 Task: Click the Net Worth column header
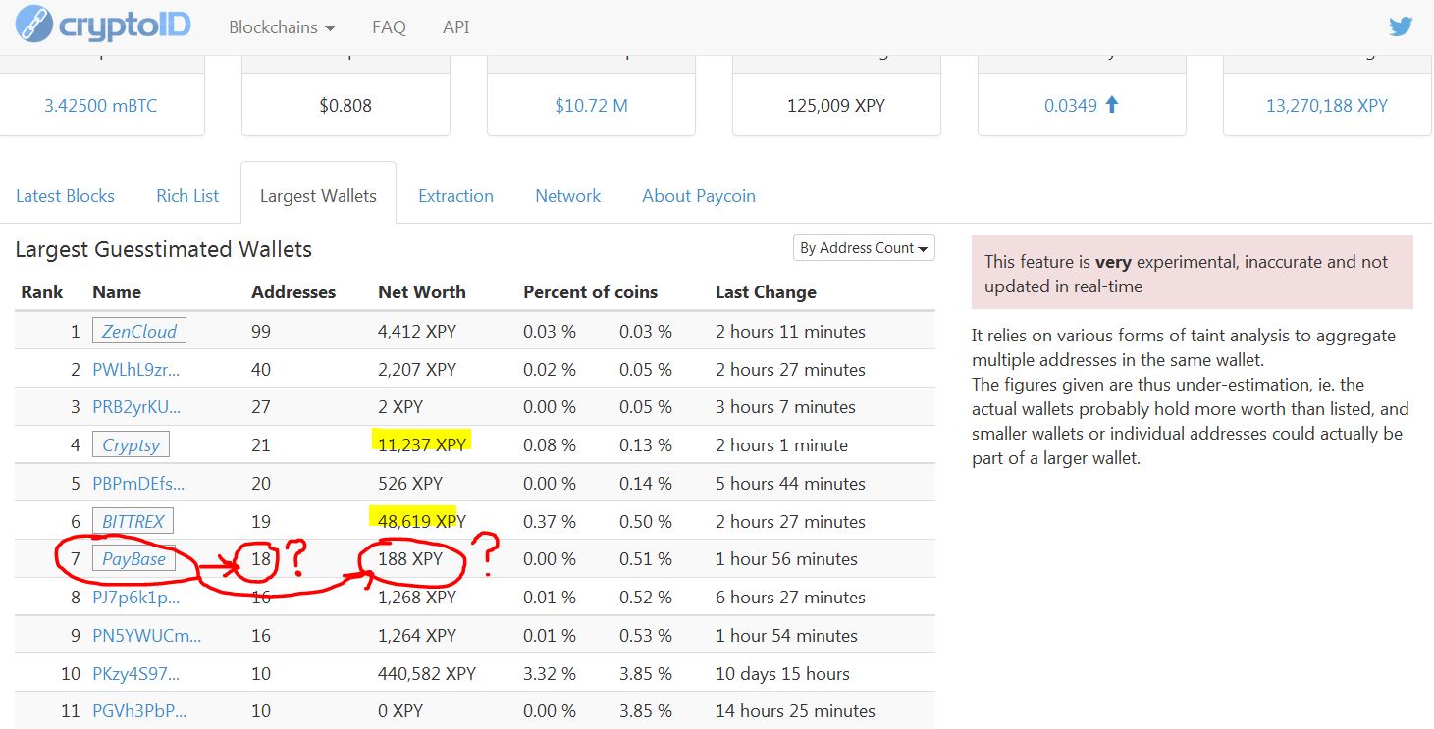pos(422,291)
